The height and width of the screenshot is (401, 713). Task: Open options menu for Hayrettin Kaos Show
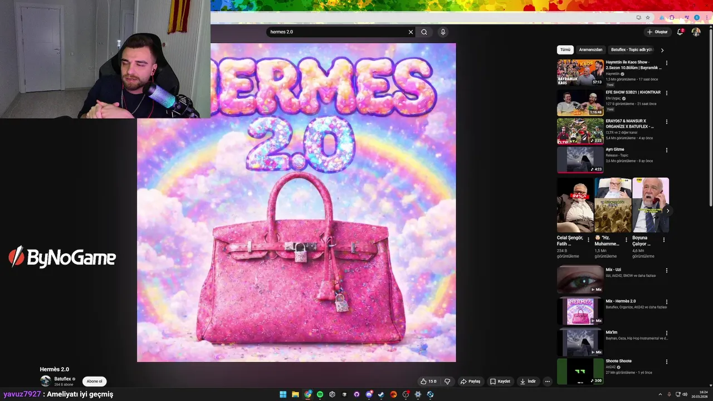(x=666, y=63)
